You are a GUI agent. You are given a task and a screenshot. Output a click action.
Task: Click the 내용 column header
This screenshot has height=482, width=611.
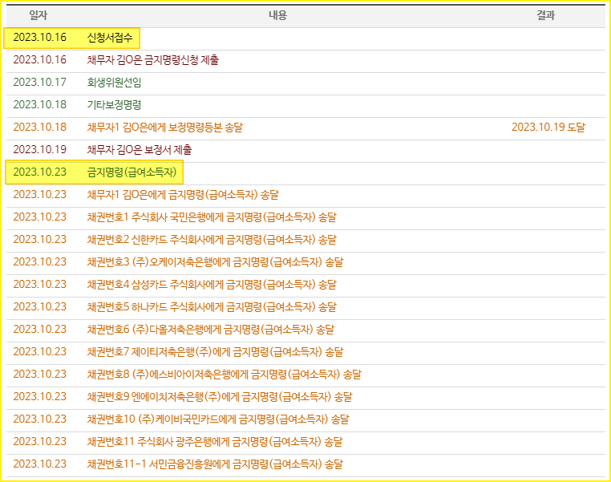277,15
